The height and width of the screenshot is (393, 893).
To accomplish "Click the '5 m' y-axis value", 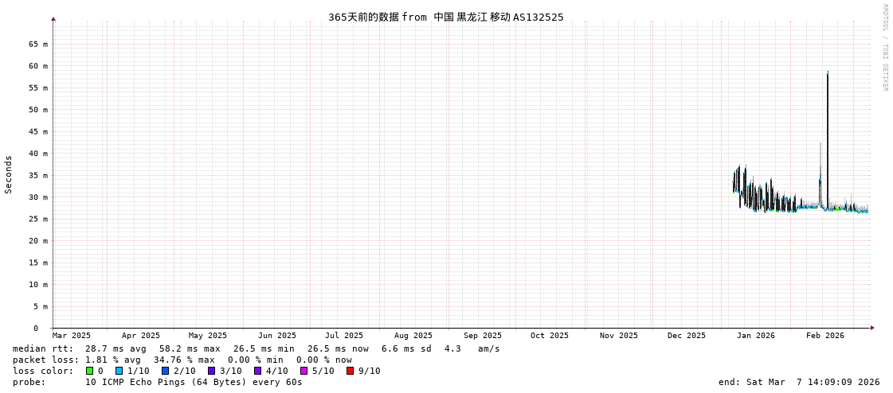I will (41, 306).
